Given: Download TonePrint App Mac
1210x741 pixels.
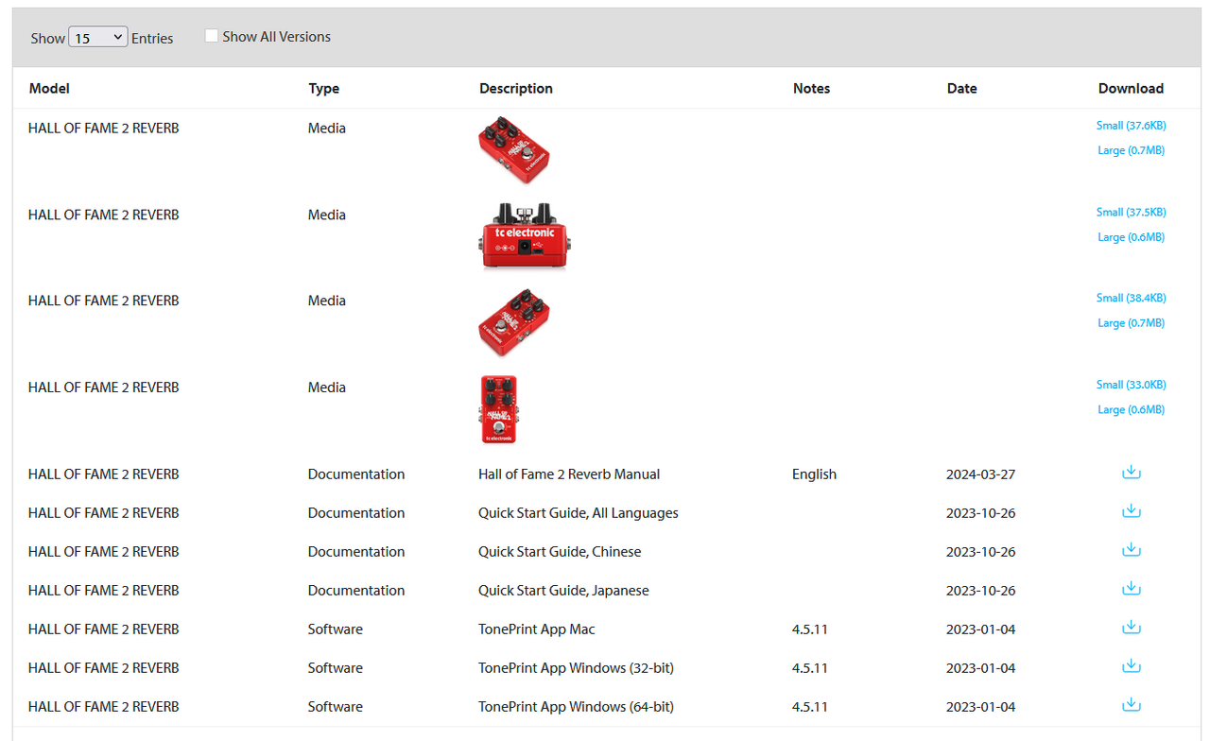Looking at the screenshot, I should [x=1131, y=628].
